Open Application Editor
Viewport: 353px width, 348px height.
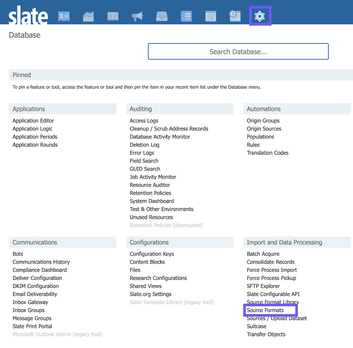(x=33, y=121)
